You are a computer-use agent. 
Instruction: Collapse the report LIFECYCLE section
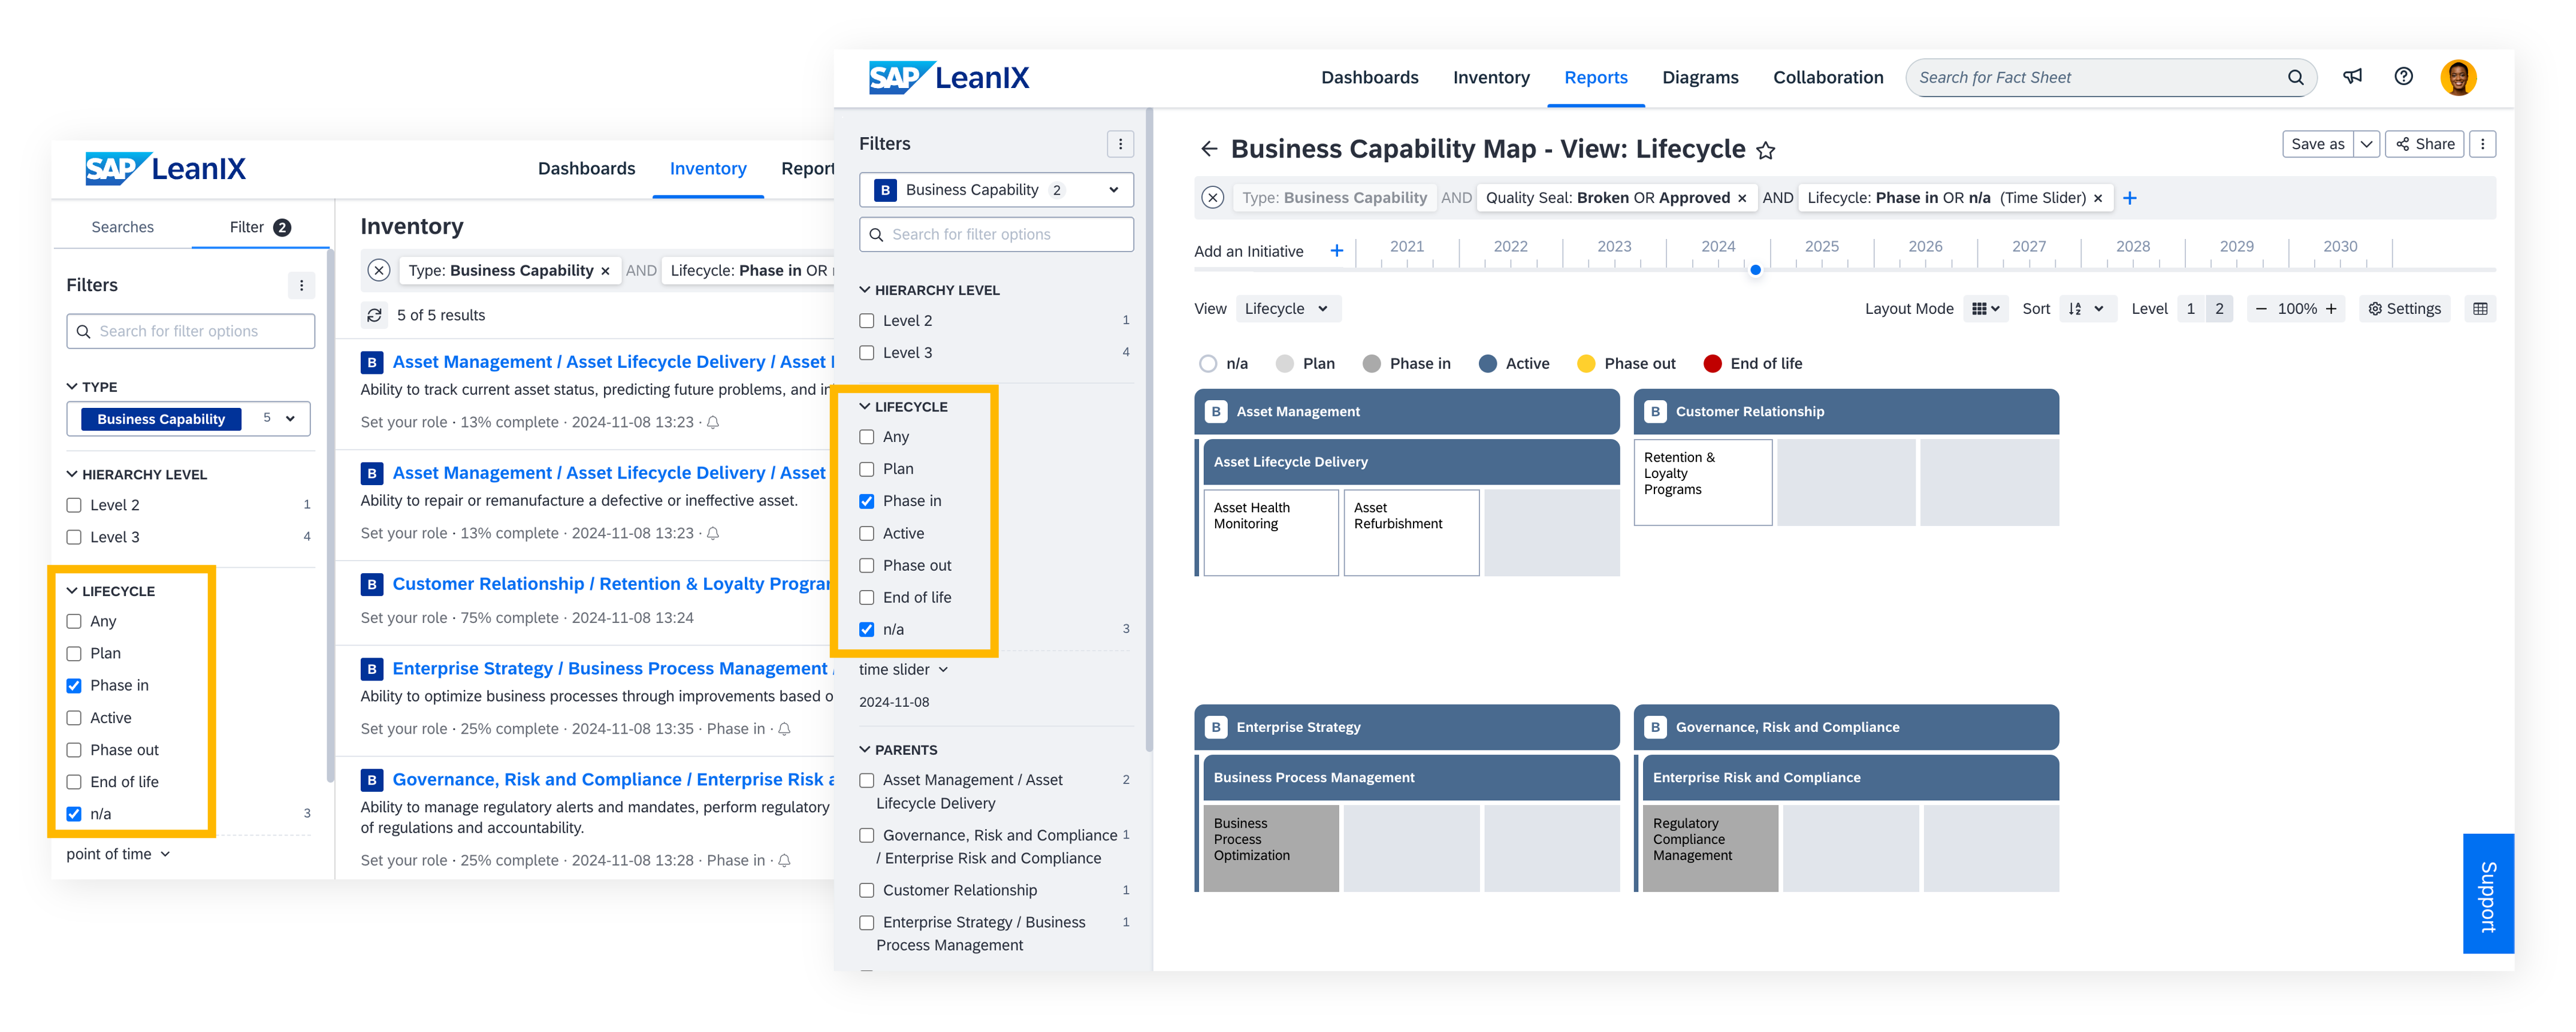point(865,407)
